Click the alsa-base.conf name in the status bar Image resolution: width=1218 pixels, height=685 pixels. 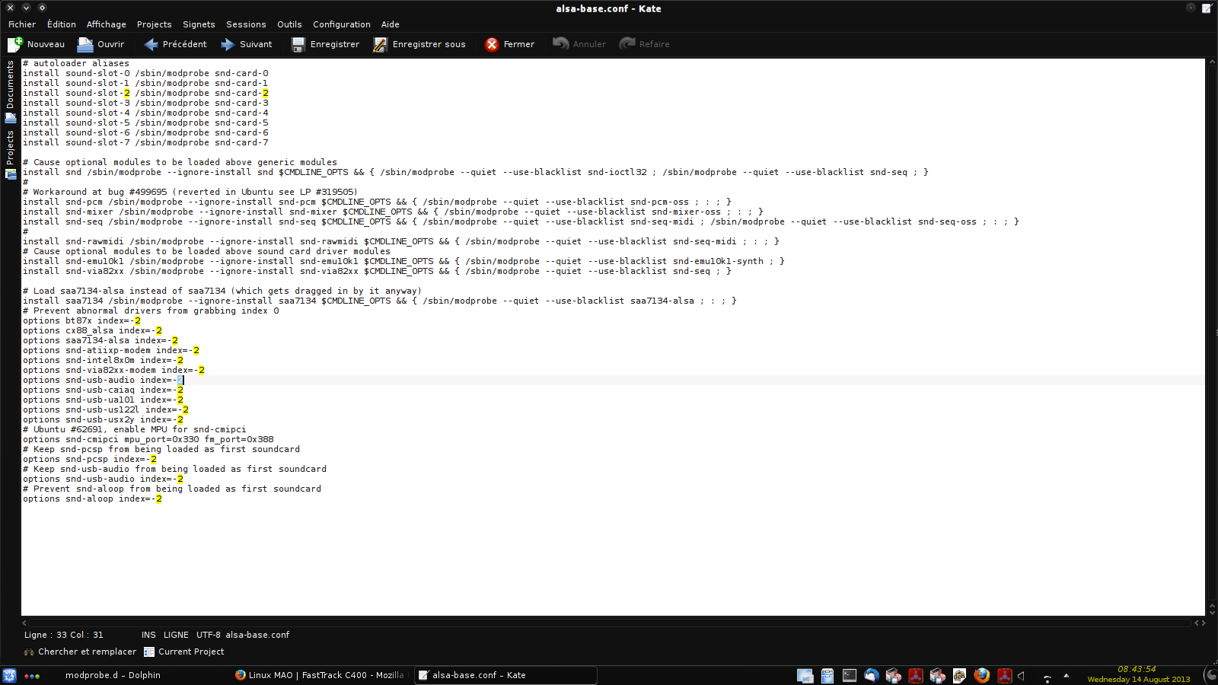point(257,635)
